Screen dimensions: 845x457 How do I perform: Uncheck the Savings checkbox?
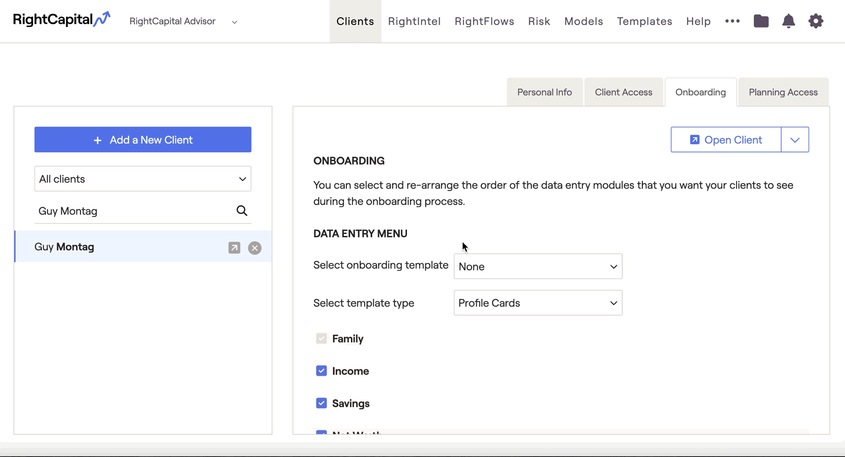[x=322, y=403]
